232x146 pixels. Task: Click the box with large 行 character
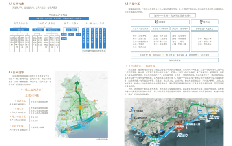(205, 22)
